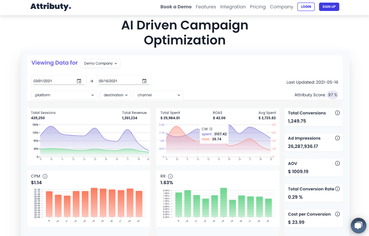Screen dimensions: 369x236
Task: Expand the Demo Company dropdown
Action: coord(100,63)
